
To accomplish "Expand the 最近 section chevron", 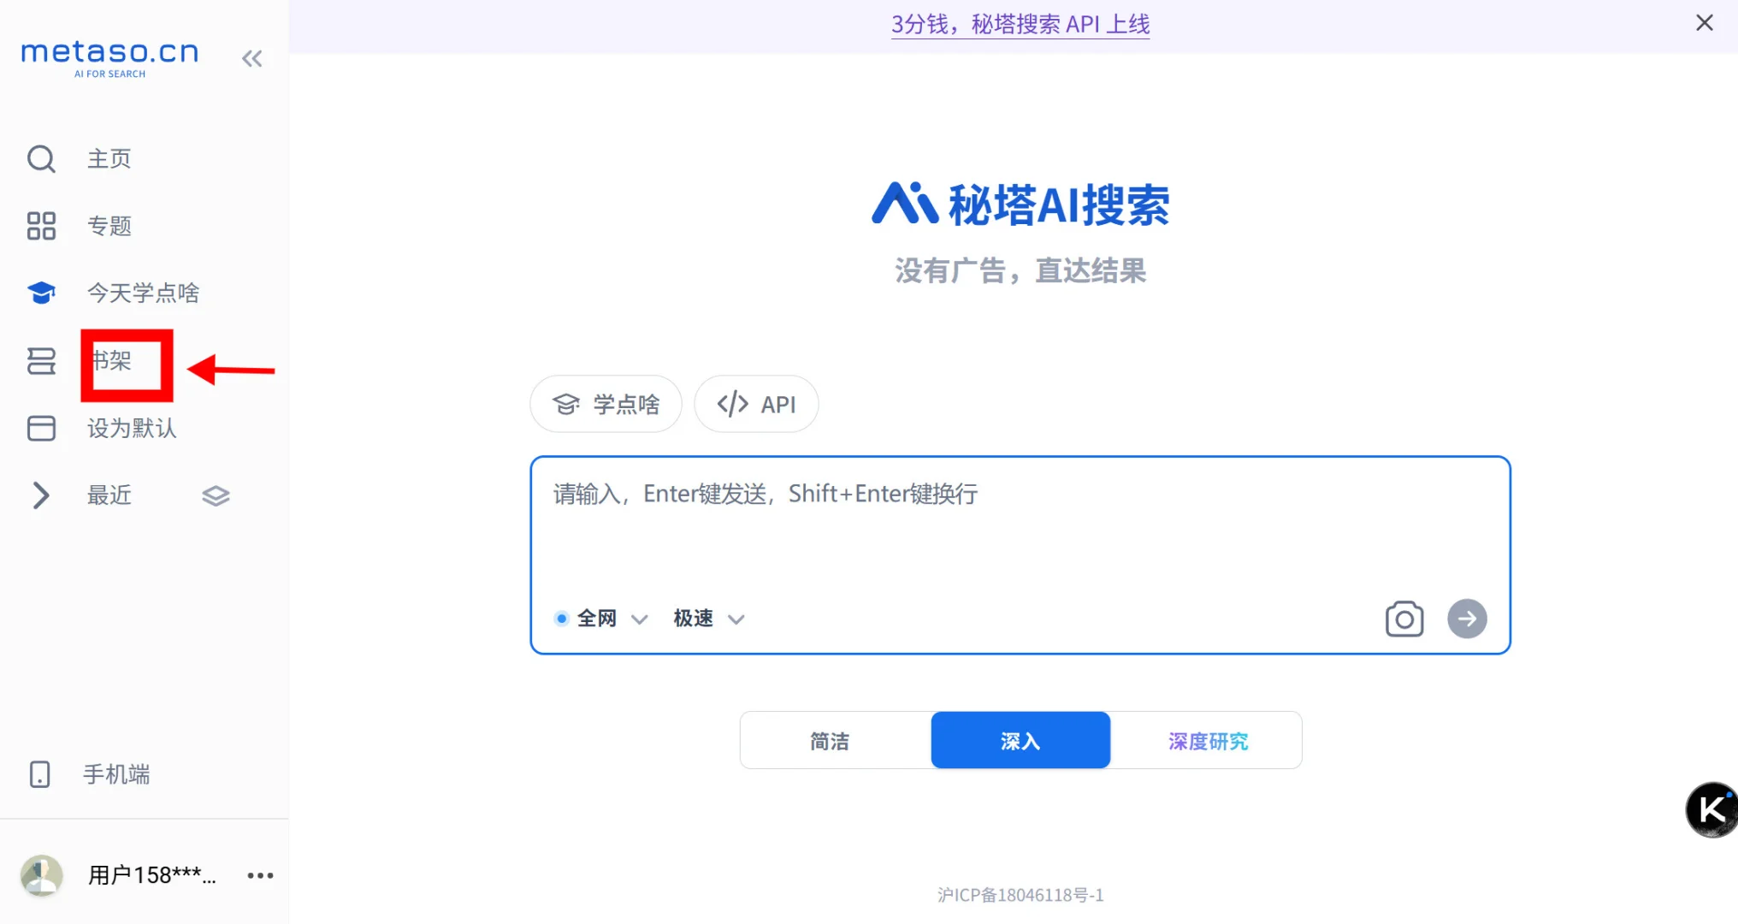I will (40, 495).
